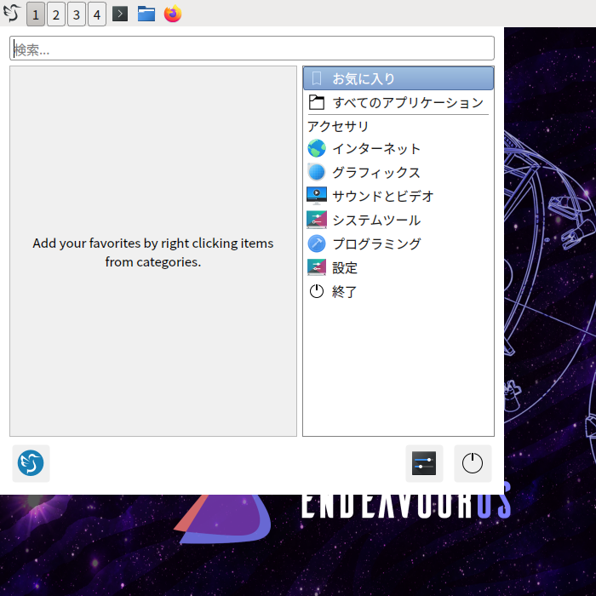The height and width of the screenshot is (596, 596).
Task: Click the blue bird button in menu footer
Action: coord(31,463)
